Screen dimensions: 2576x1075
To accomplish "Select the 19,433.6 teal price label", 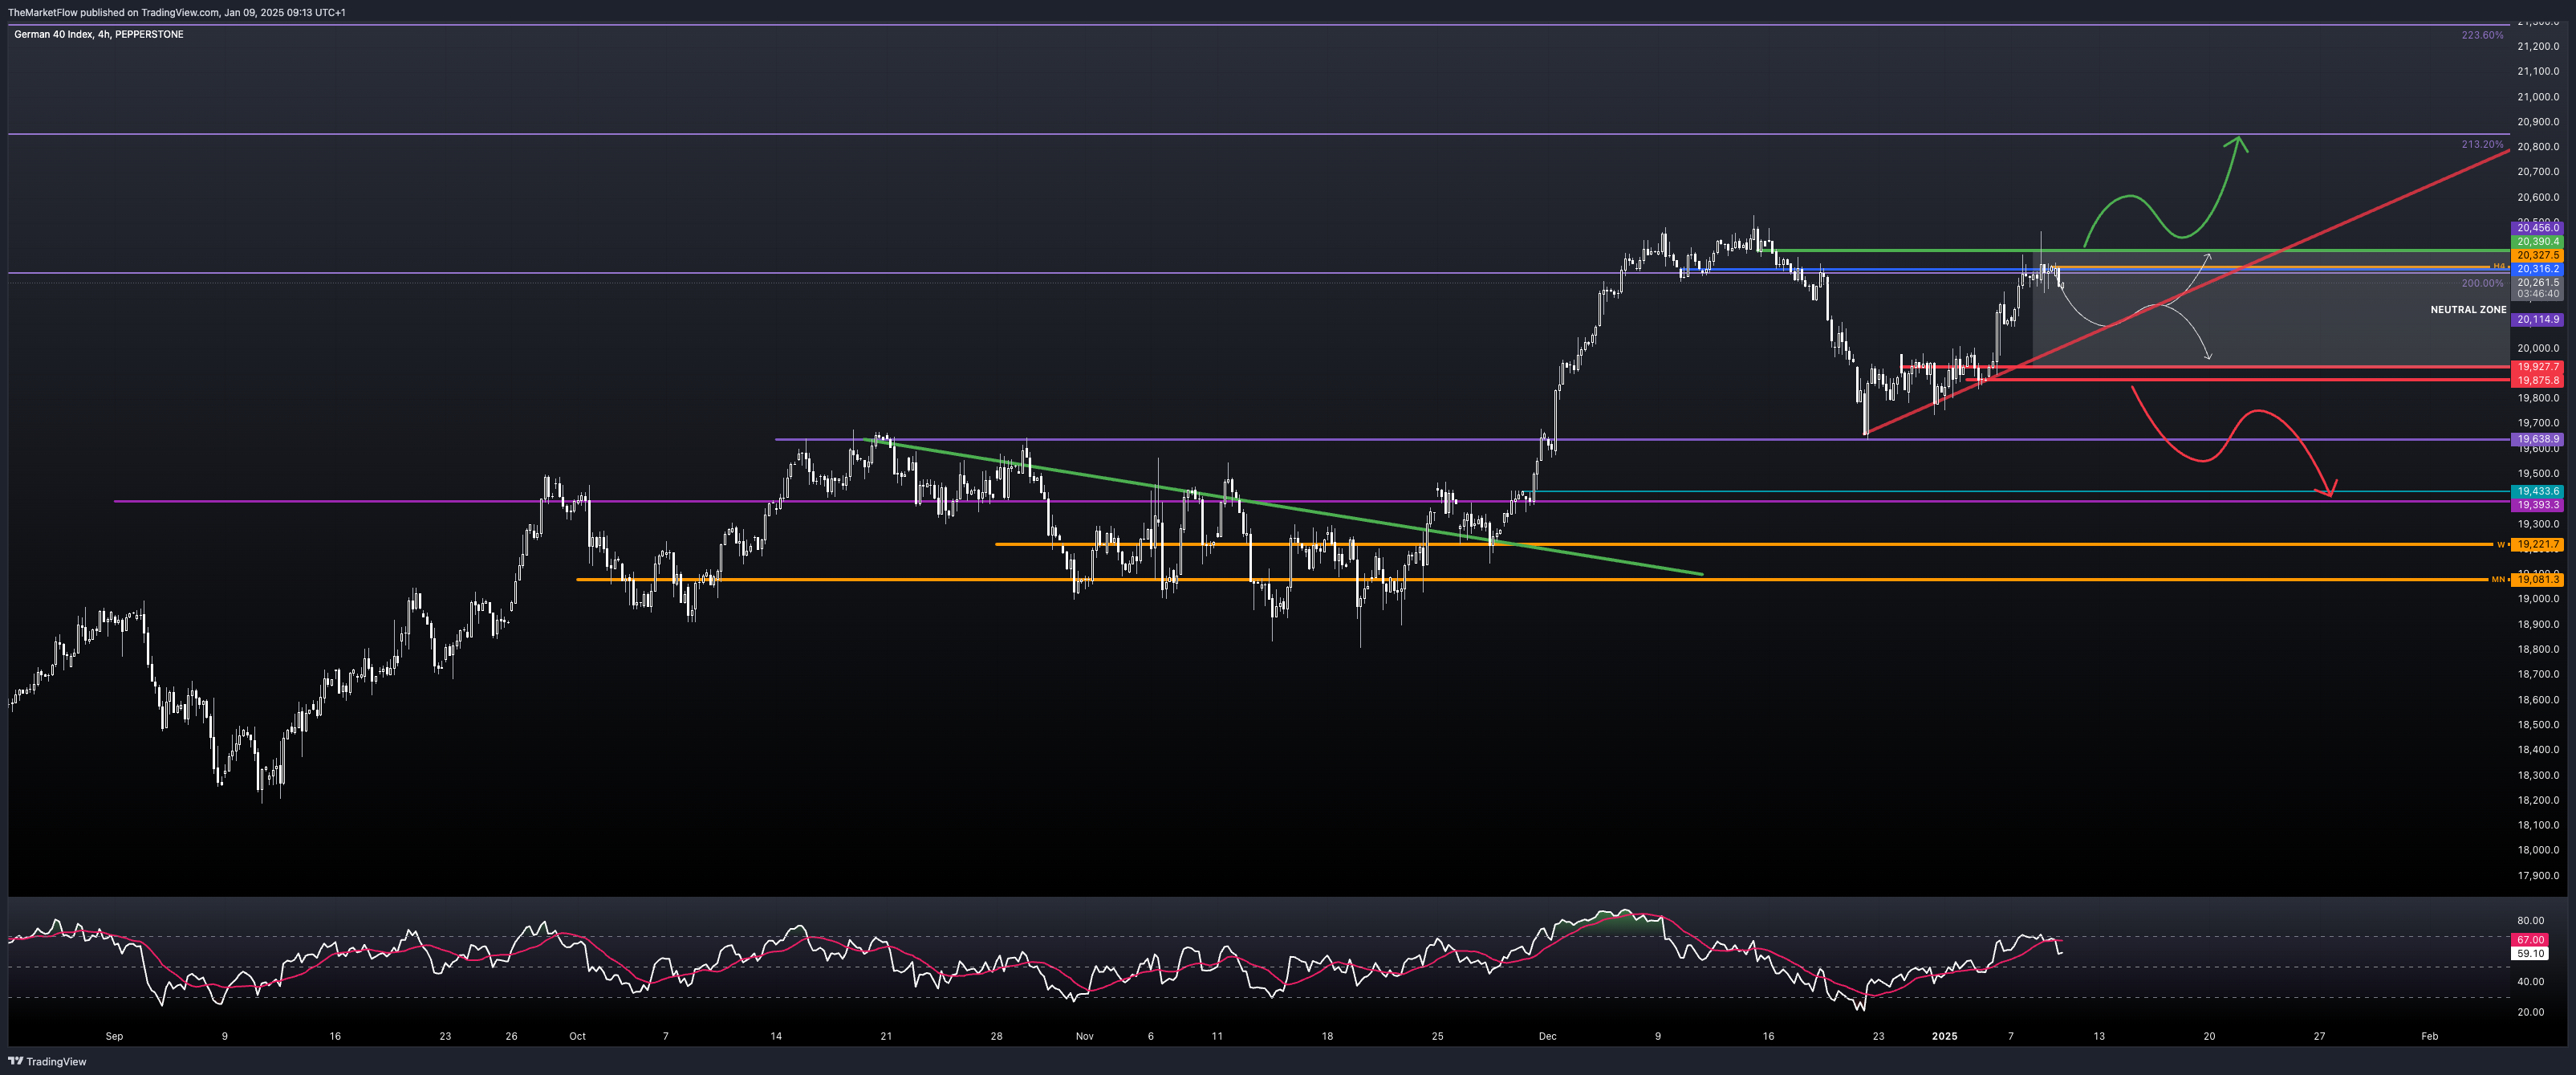I will point(2538,492).
